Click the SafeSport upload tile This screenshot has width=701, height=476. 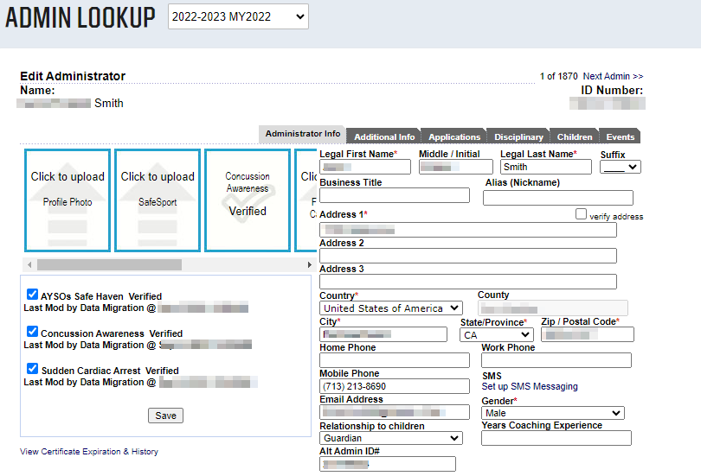(158, 200)
